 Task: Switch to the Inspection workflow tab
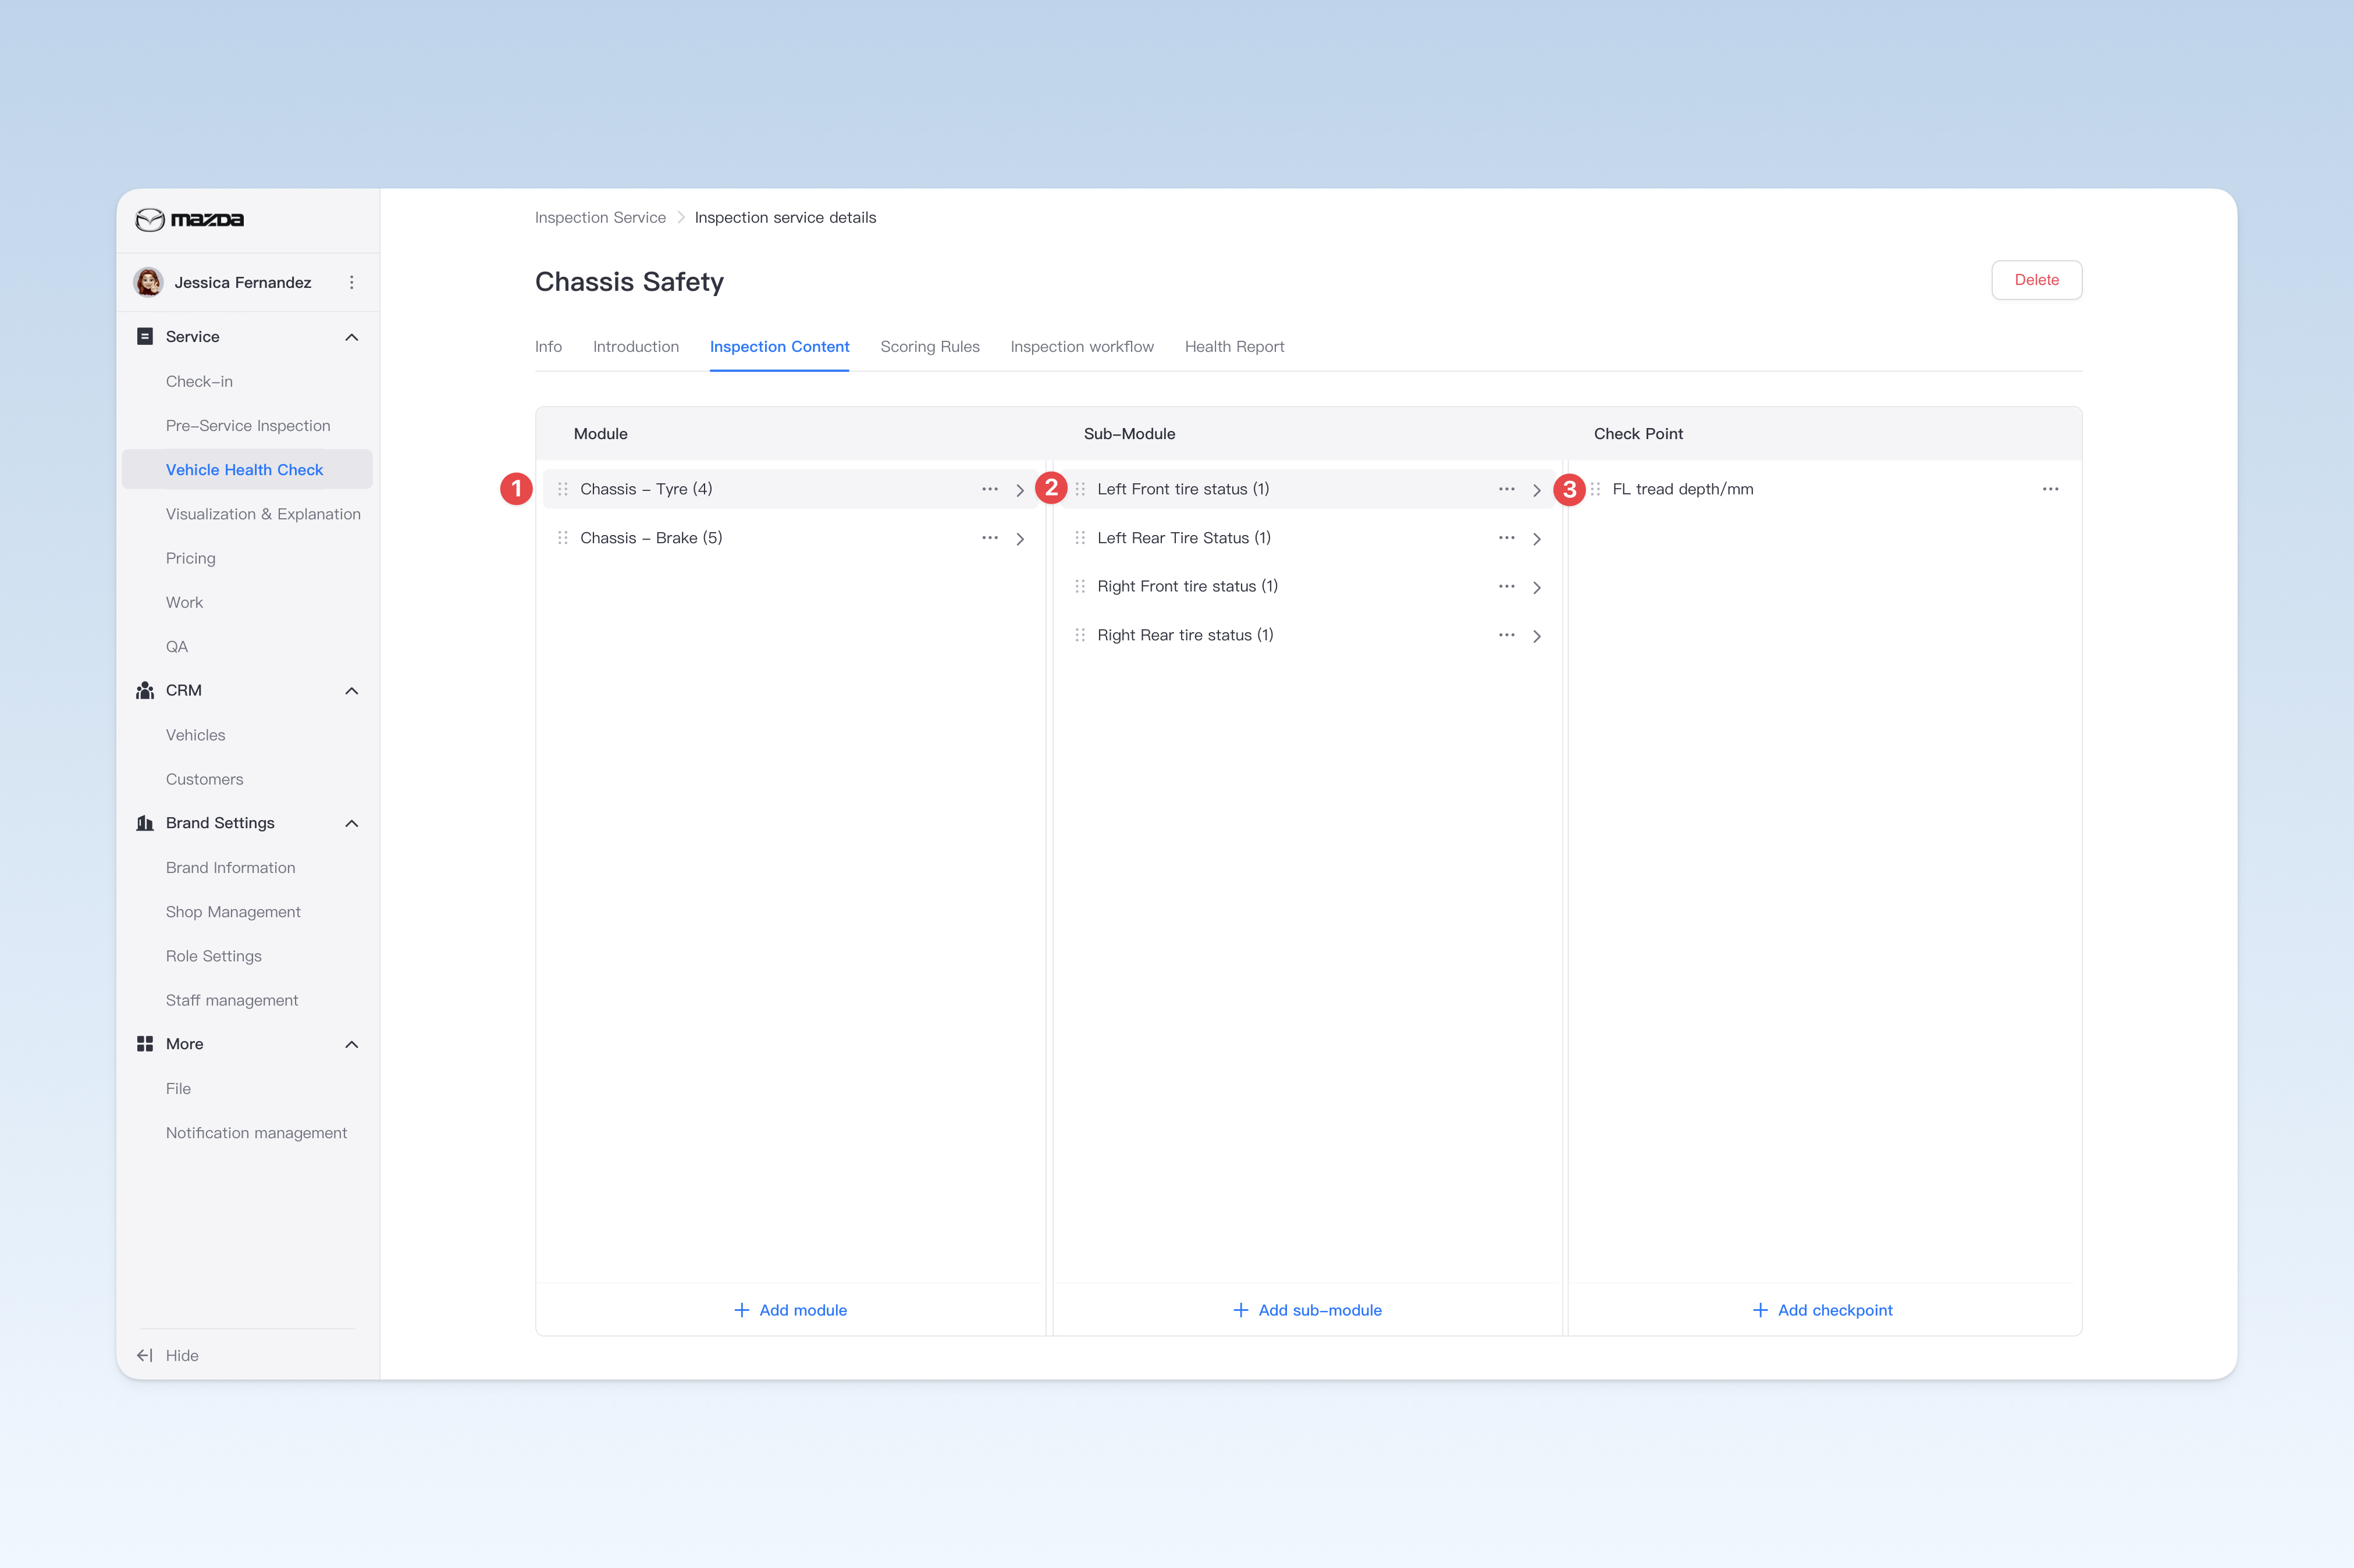click(x=1082, y=346)
